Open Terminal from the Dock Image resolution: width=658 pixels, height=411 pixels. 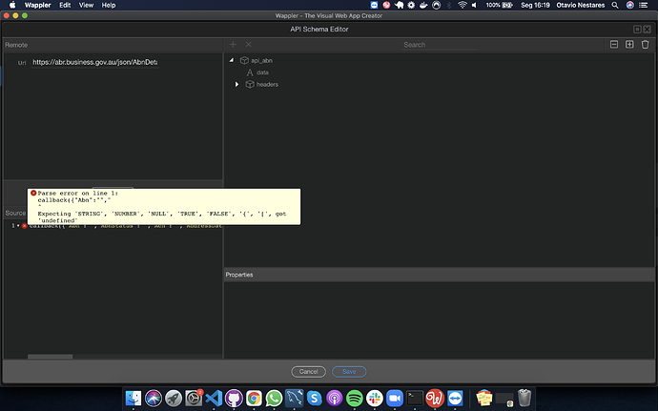tap(415, 398)
